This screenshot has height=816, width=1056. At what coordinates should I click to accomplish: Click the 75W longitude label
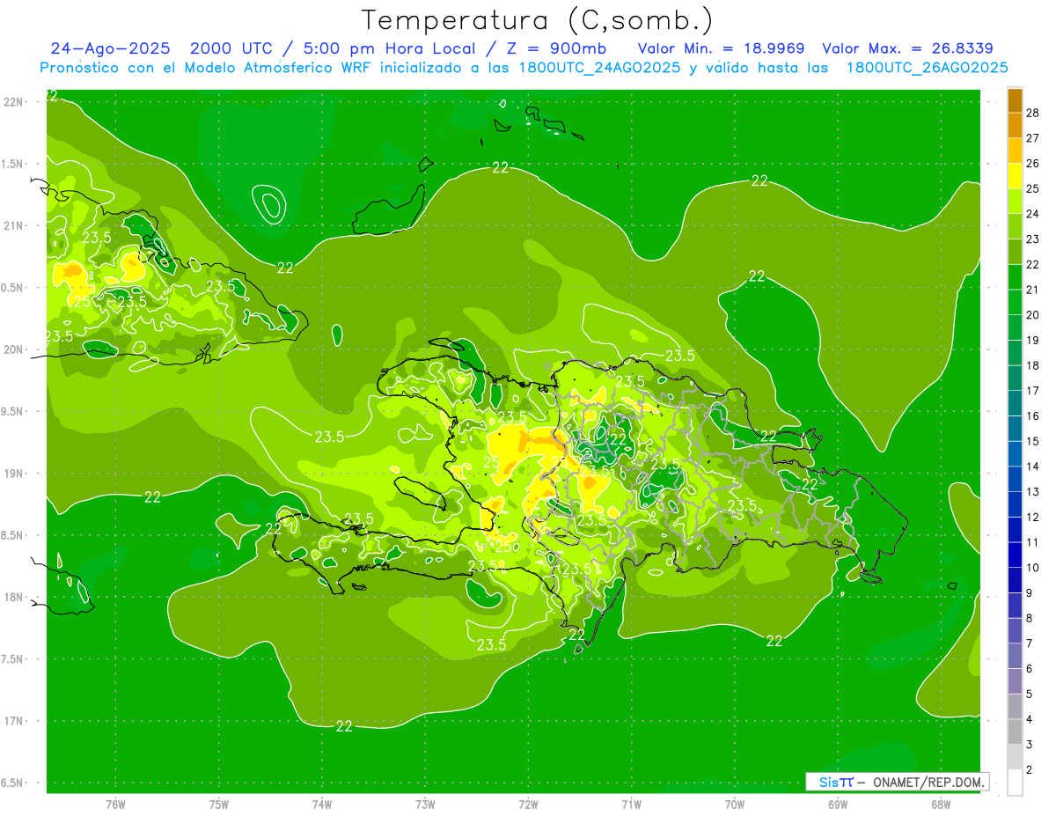pos(219,804)
